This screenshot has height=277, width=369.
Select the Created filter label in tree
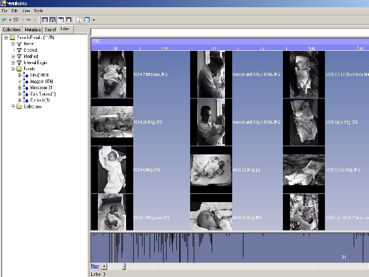[30, 50]
